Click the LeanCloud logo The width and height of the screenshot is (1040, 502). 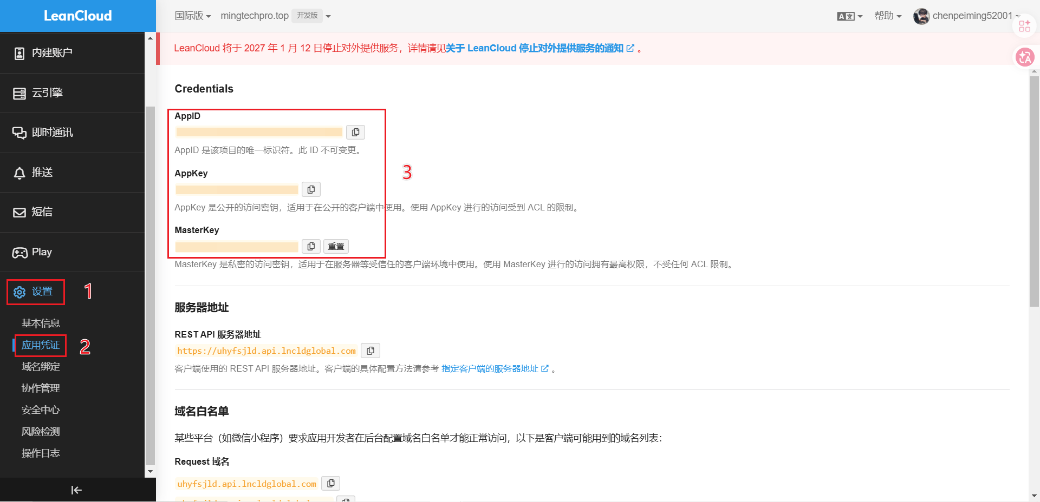(78, 16)
